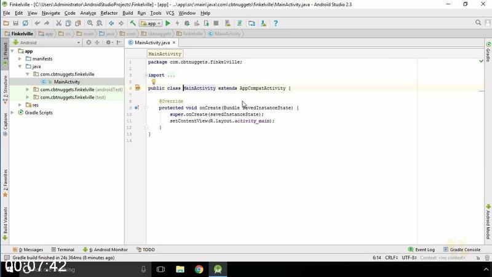Image resolution: width=492 pixels, height=277 pixels.
Task: Toggle the Gradle tool window on right
Action: 488,52
